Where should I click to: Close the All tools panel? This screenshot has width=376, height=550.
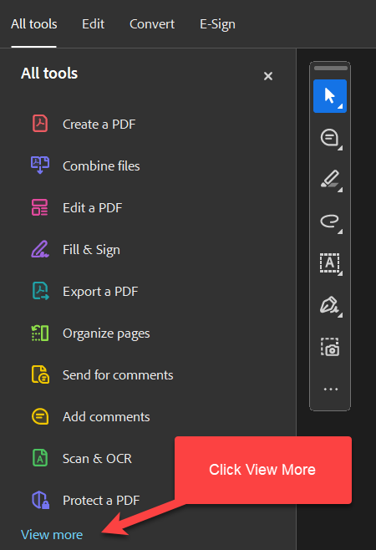[268, 76]
